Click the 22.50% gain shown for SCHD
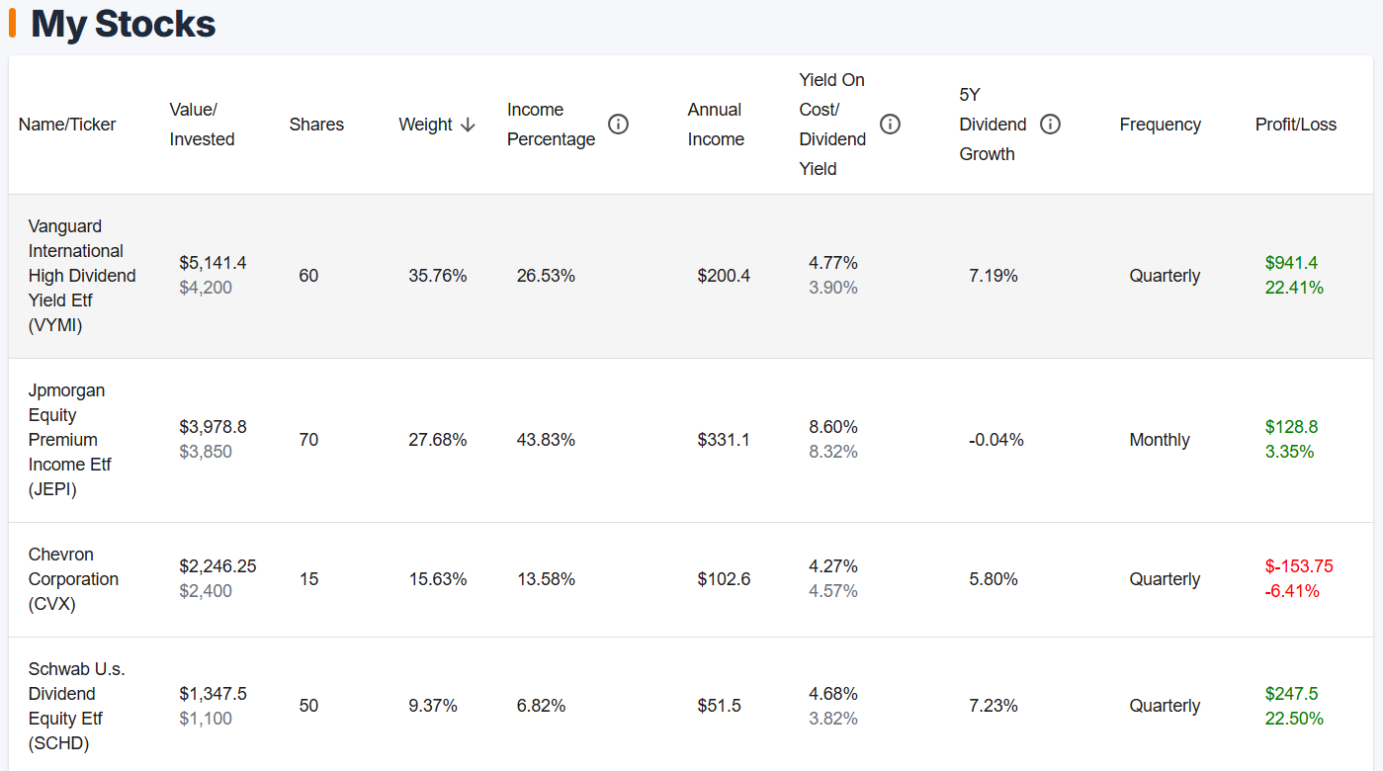Screen dimensions: 1383x771 (x=1292, y=718)
